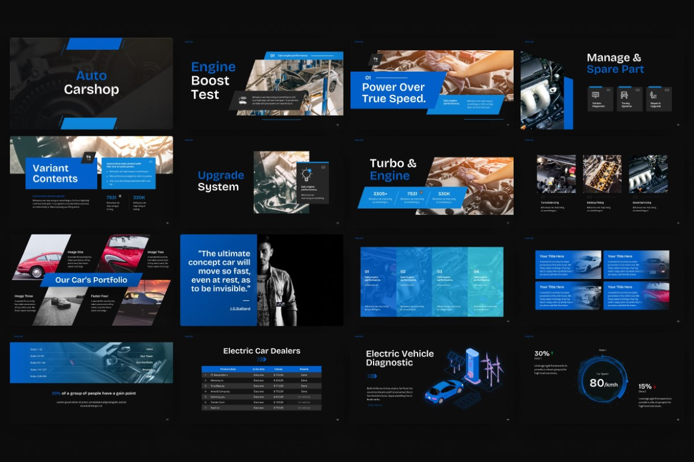This screenshot has height=462, width=694.
Task: Click the solar panels illustration
Action: (456, 363)
